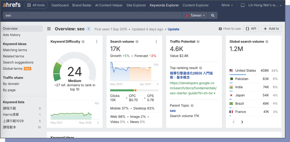The height and width of the screenshot is (142, 290).
Task: Open the All tools grid menu
Action: (36, 5)
